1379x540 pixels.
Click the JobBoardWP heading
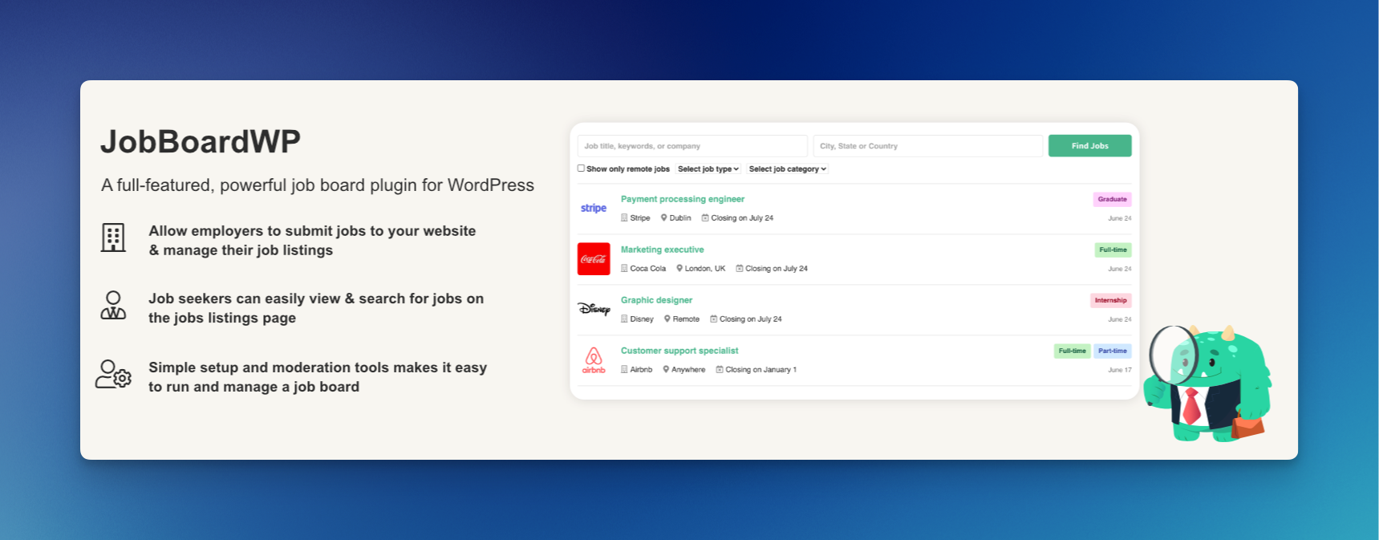click(x=201, y=141)
